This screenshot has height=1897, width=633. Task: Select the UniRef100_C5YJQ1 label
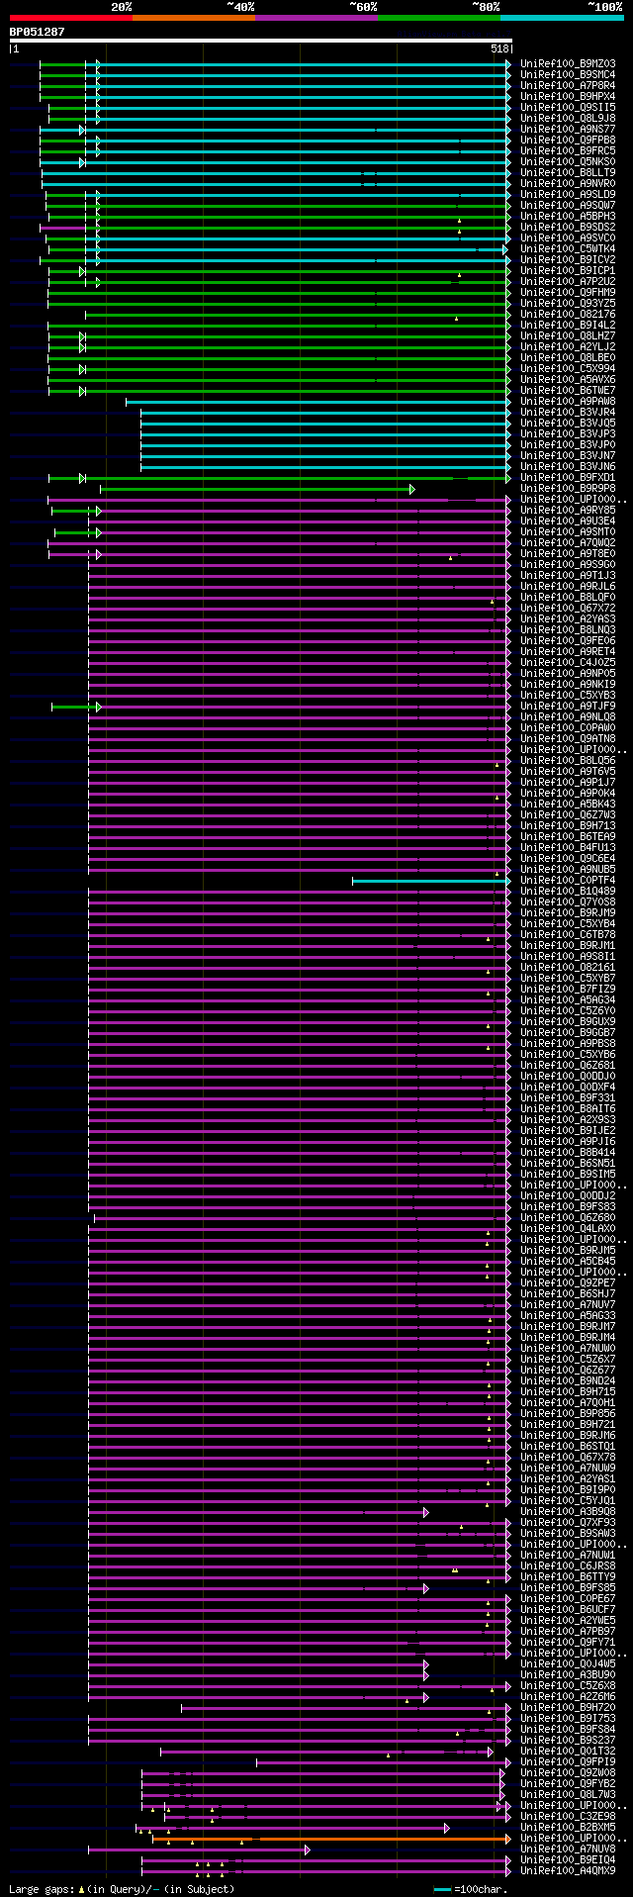(568, 1501)
